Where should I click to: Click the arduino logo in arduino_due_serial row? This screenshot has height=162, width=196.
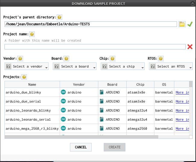click(x=63, y=101)
